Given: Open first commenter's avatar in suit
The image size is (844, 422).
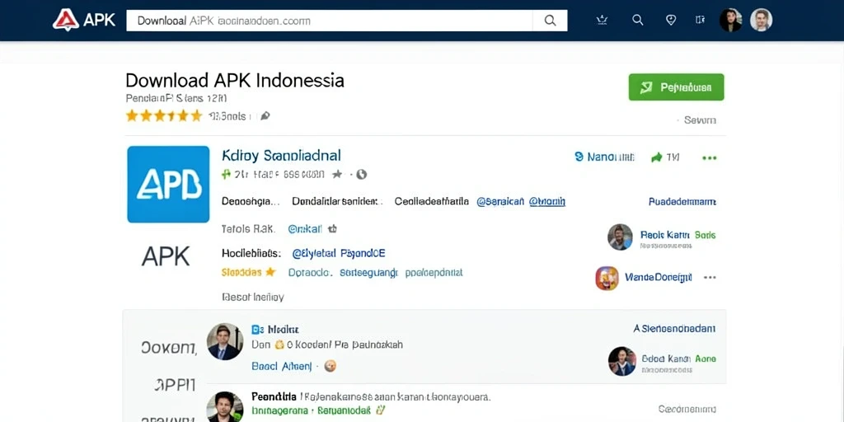Looking at the screenshot, I should coord(225,341).
